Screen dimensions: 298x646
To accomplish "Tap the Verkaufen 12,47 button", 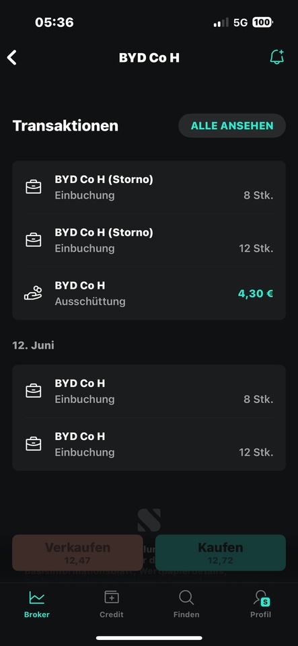I will 77,552.
